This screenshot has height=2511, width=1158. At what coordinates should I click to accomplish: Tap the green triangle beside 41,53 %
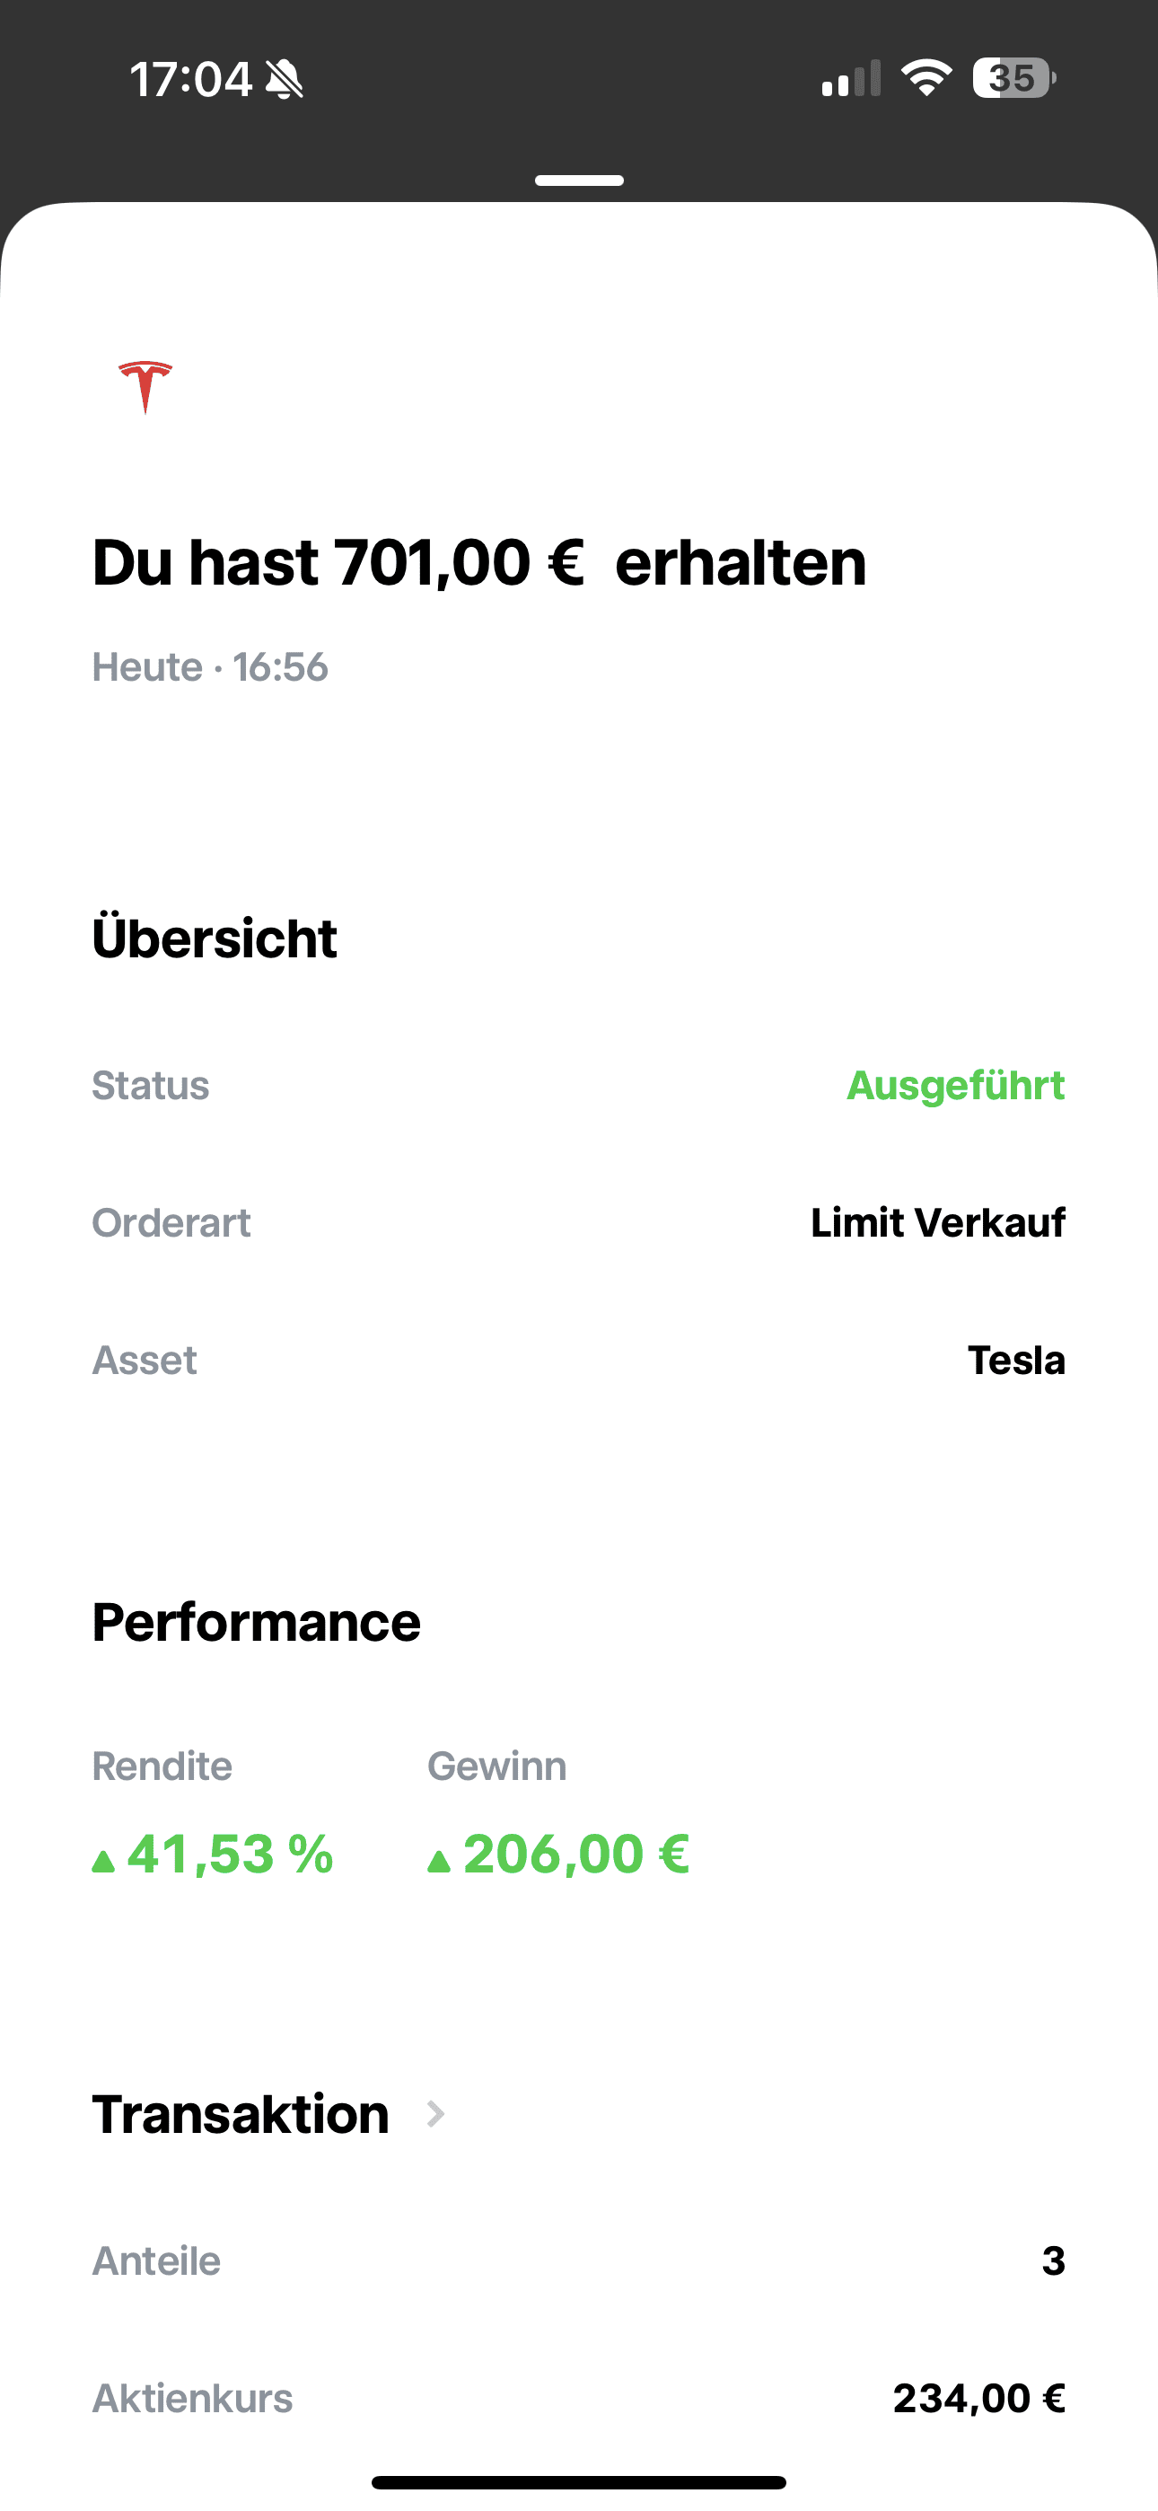[103, 1862]
